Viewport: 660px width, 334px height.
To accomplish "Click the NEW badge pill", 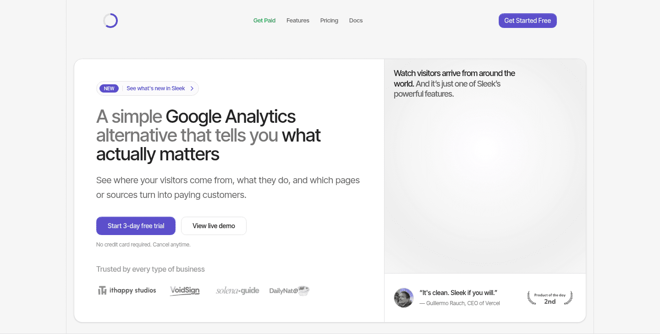I will 109,88.
